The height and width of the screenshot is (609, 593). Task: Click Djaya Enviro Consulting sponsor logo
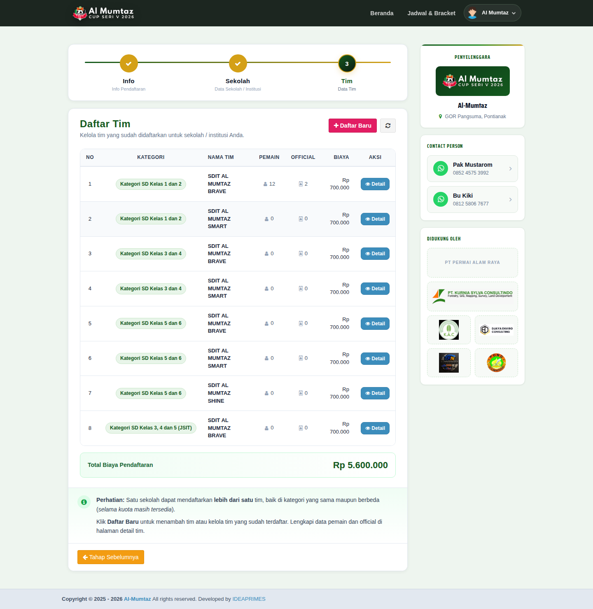click(x=496, y=330)
